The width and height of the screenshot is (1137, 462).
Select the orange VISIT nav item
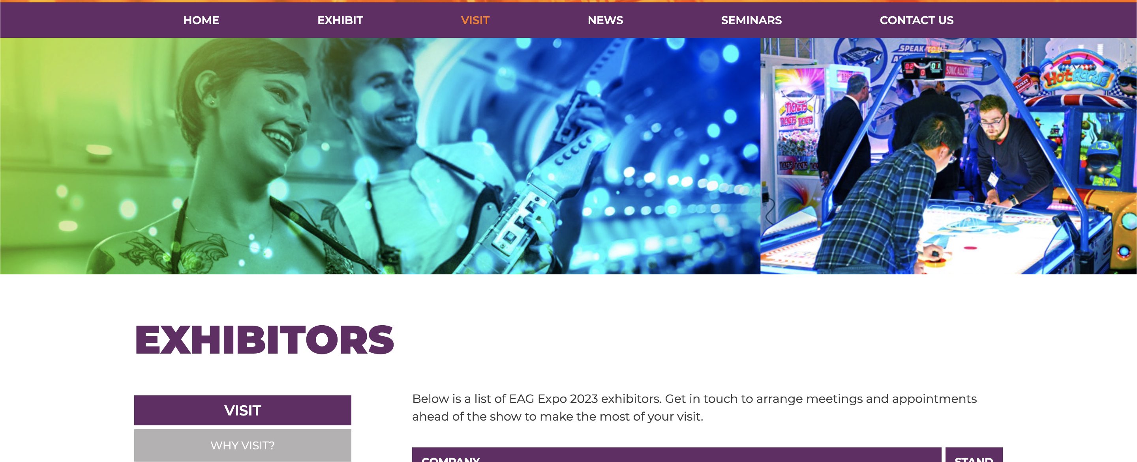475,20
